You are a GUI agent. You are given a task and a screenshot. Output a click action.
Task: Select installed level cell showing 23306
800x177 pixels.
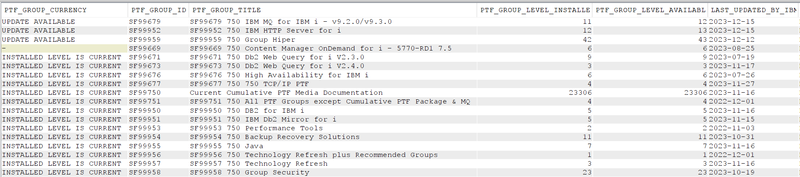535,93
